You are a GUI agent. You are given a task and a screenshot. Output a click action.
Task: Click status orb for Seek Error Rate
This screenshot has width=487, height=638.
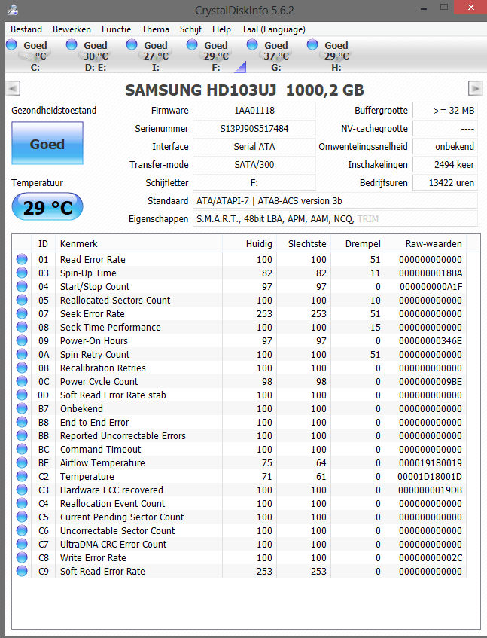click(x=22, y=313)
